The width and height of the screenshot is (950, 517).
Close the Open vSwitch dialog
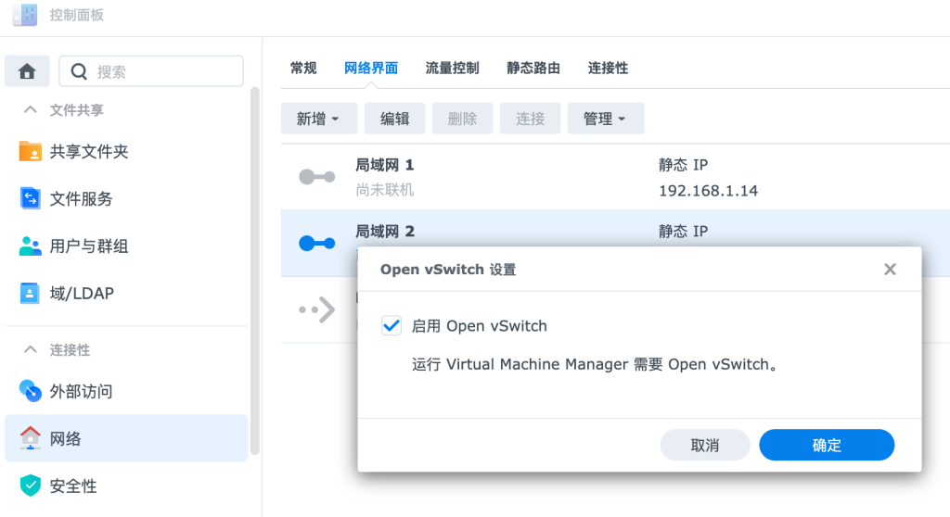coord(890,270)
